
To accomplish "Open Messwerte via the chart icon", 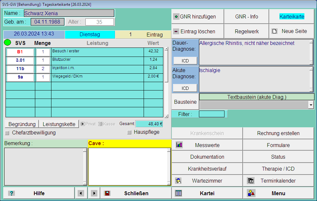I will (179, 145).
